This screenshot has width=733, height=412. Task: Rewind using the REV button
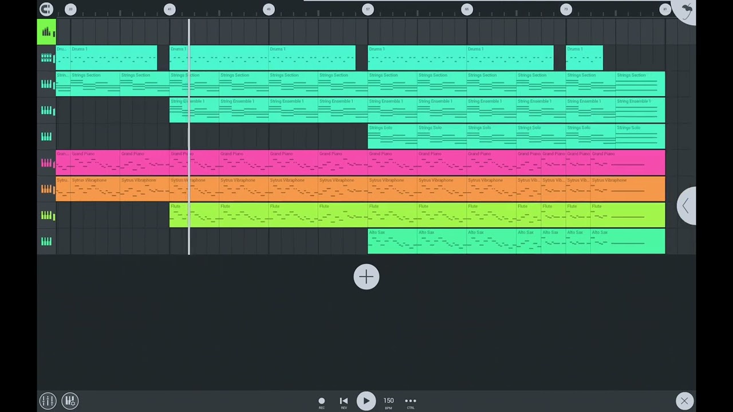pos(344,402)
